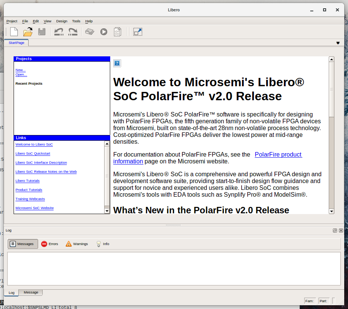The width and height of the screenshot is (348, 309).
Task: Open the PolarFire product information link
Action: (x=278, y=154)
